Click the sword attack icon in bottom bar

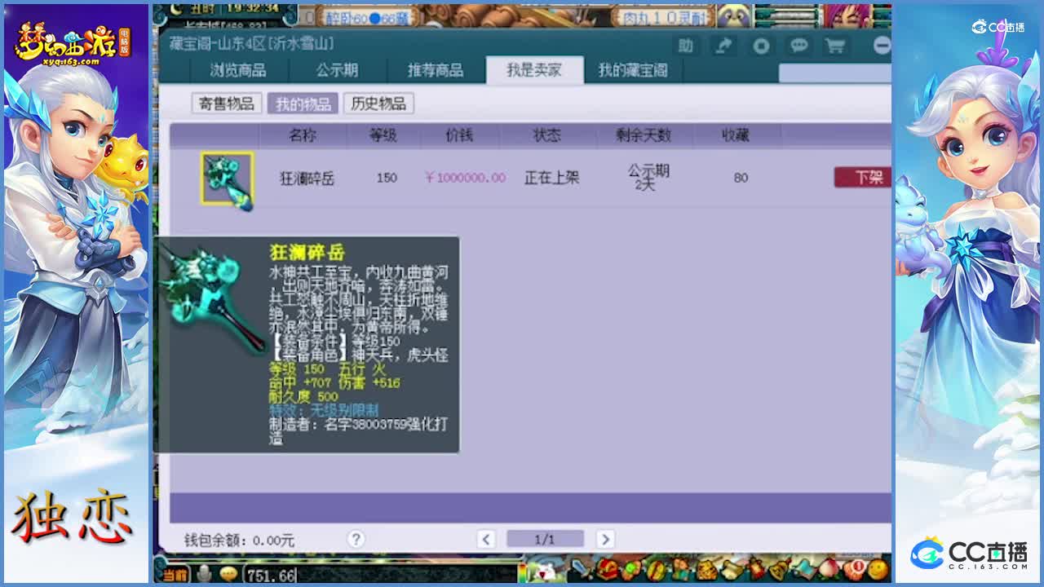pyautogui.click(x=581, y=567)
